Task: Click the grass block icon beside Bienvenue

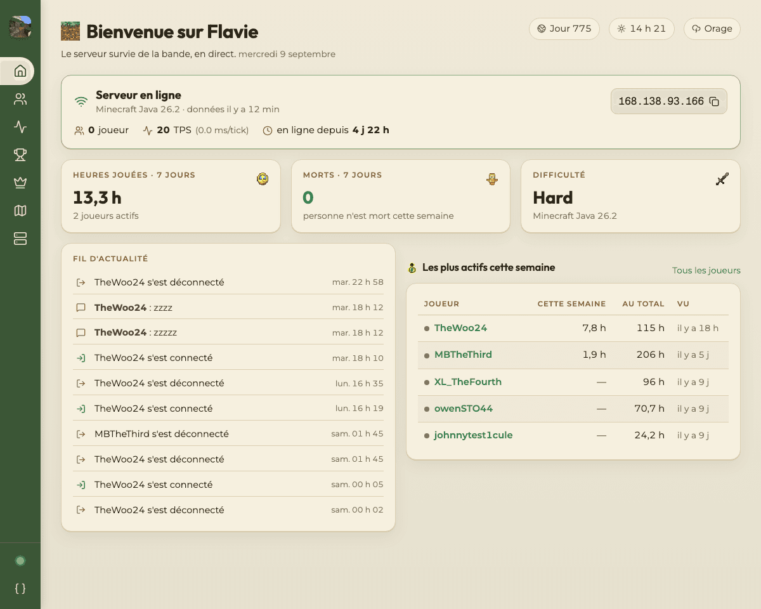Action: coord(70,31)
